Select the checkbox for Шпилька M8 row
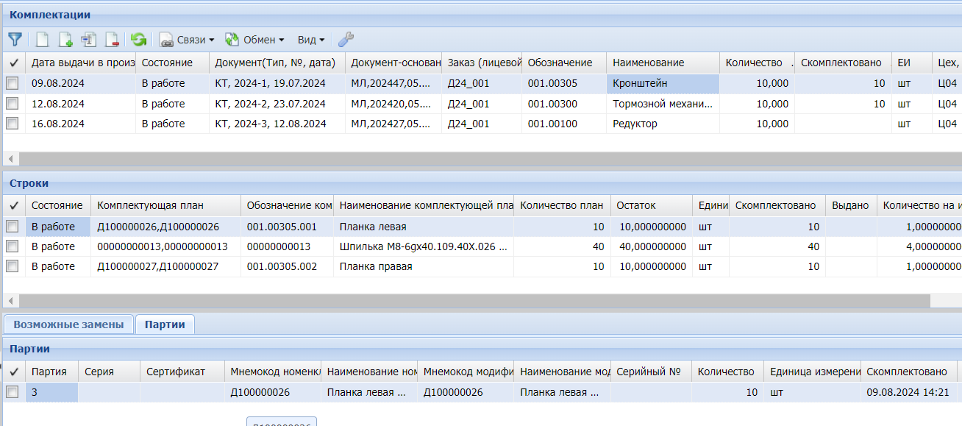The height and width of the screenshot is (426, 962). (x=13, y=246)
